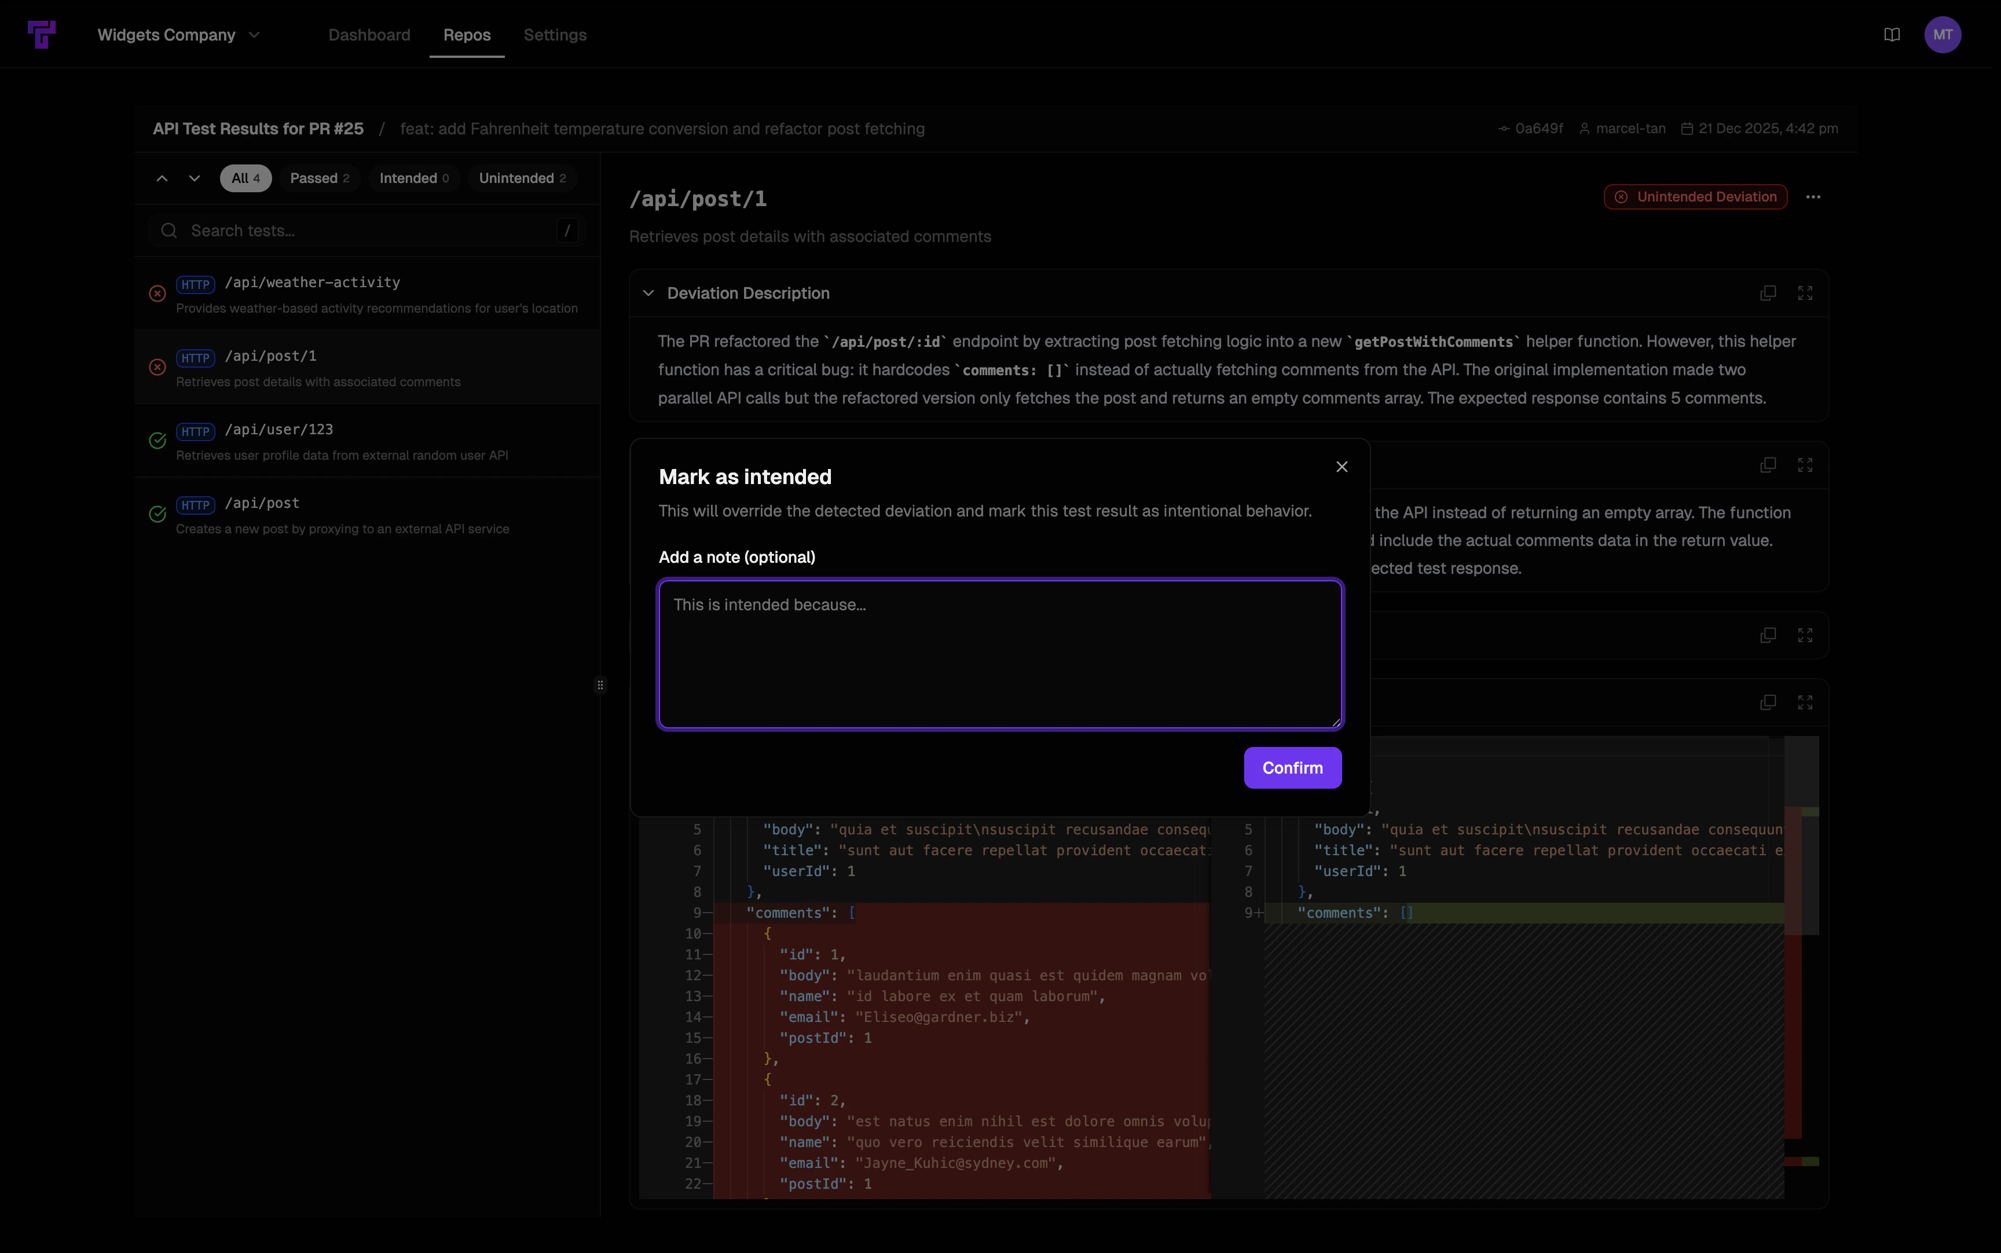Switch to the Dashboard tab
The height and width of the screenshot is (1253, 2001).
tap(369, 35)
